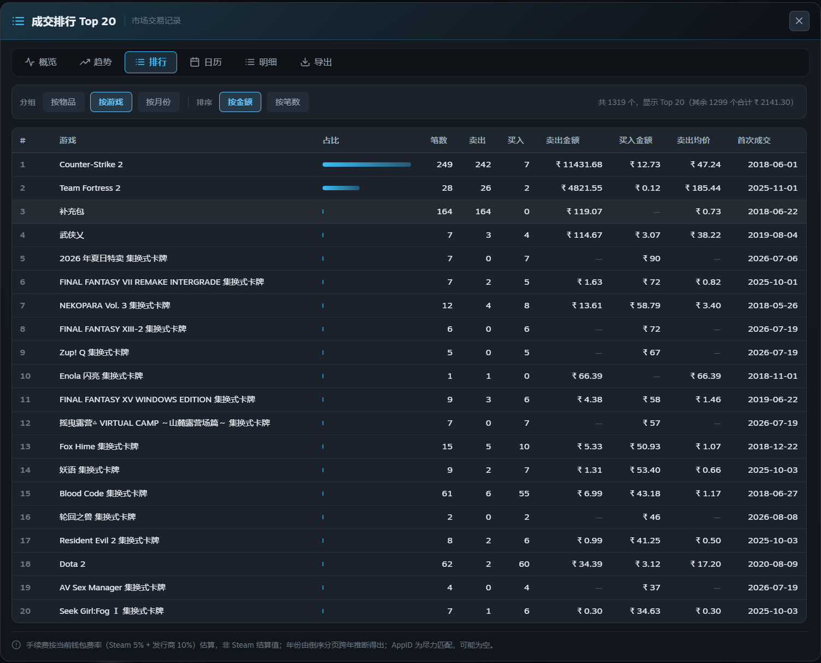Image resolution: width=821 pixels, height=663 pixels.
Task: Click the Blood Code 集换式卡牌 entry
Action: pyautogui.click(x=103, y=494)
